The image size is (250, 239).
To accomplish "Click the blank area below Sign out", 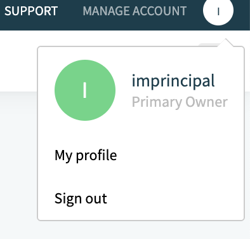I will [x=141, y=214].
